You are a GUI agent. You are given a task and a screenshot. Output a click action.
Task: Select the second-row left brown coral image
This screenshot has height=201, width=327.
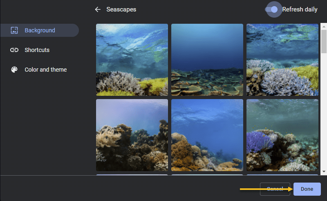tap(132, 135)
